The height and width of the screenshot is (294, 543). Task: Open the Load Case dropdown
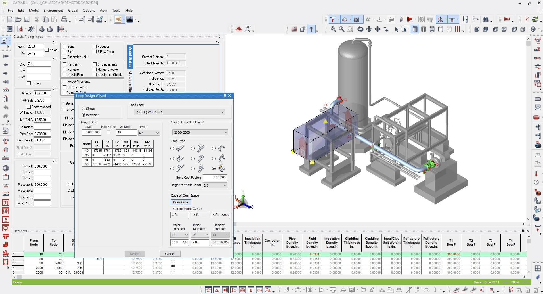click(179, 112)
